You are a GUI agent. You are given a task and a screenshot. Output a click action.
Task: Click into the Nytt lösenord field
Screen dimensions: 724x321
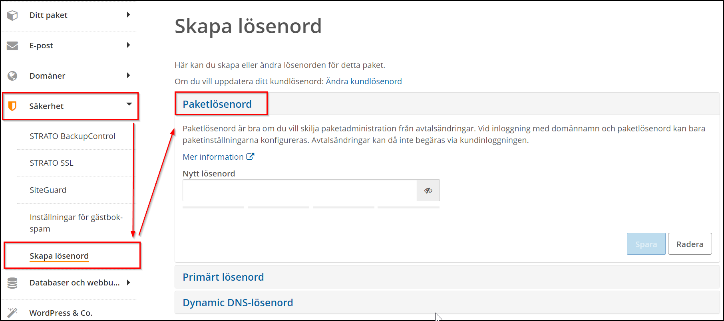[300, 190]
